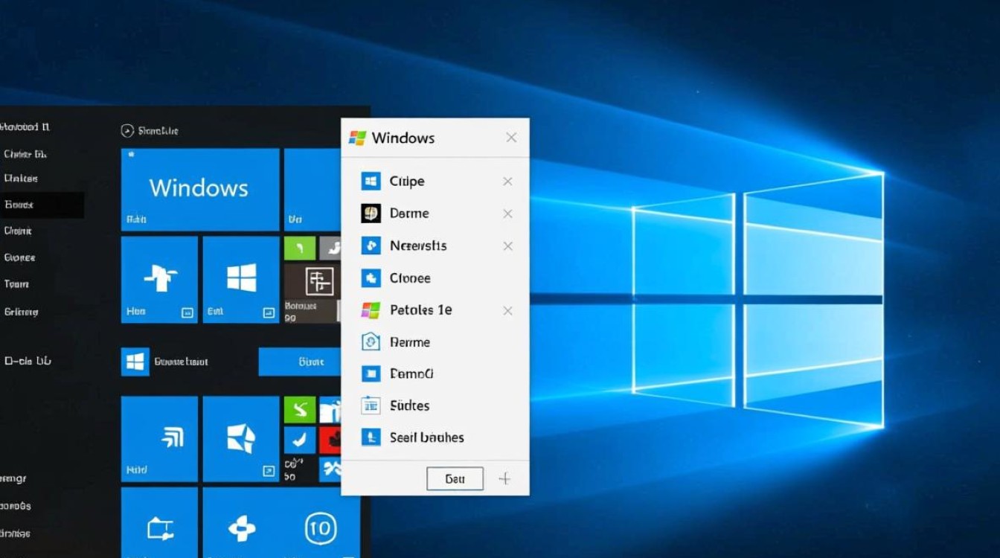Viewport: 1000px width, 558px height.
Task: Open the Südtes list icon
Action: 370,405
